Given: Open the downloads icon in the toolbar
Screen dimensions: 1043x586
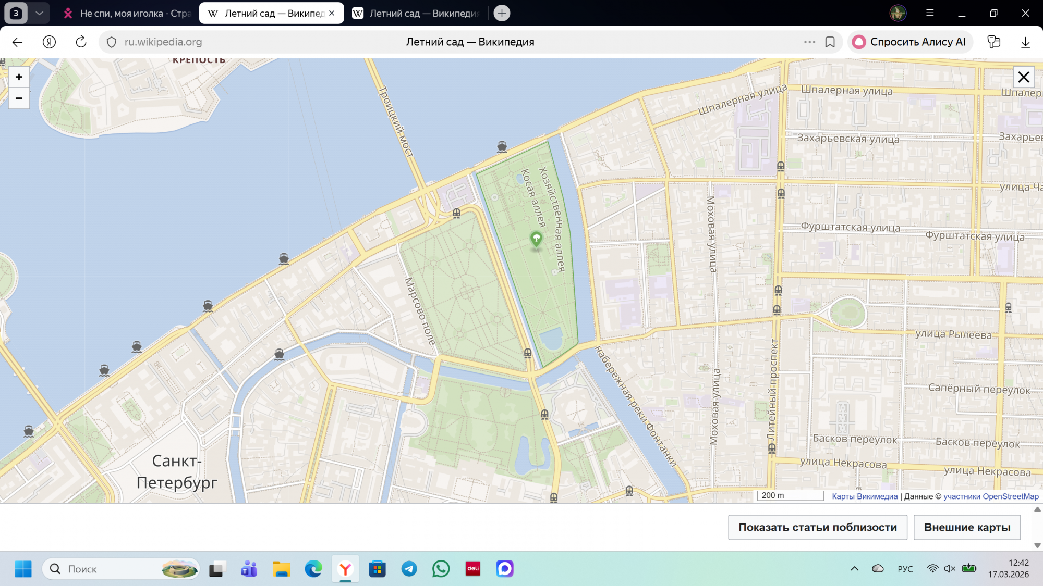Looking at the screenshot, I should coord(1025,42).
